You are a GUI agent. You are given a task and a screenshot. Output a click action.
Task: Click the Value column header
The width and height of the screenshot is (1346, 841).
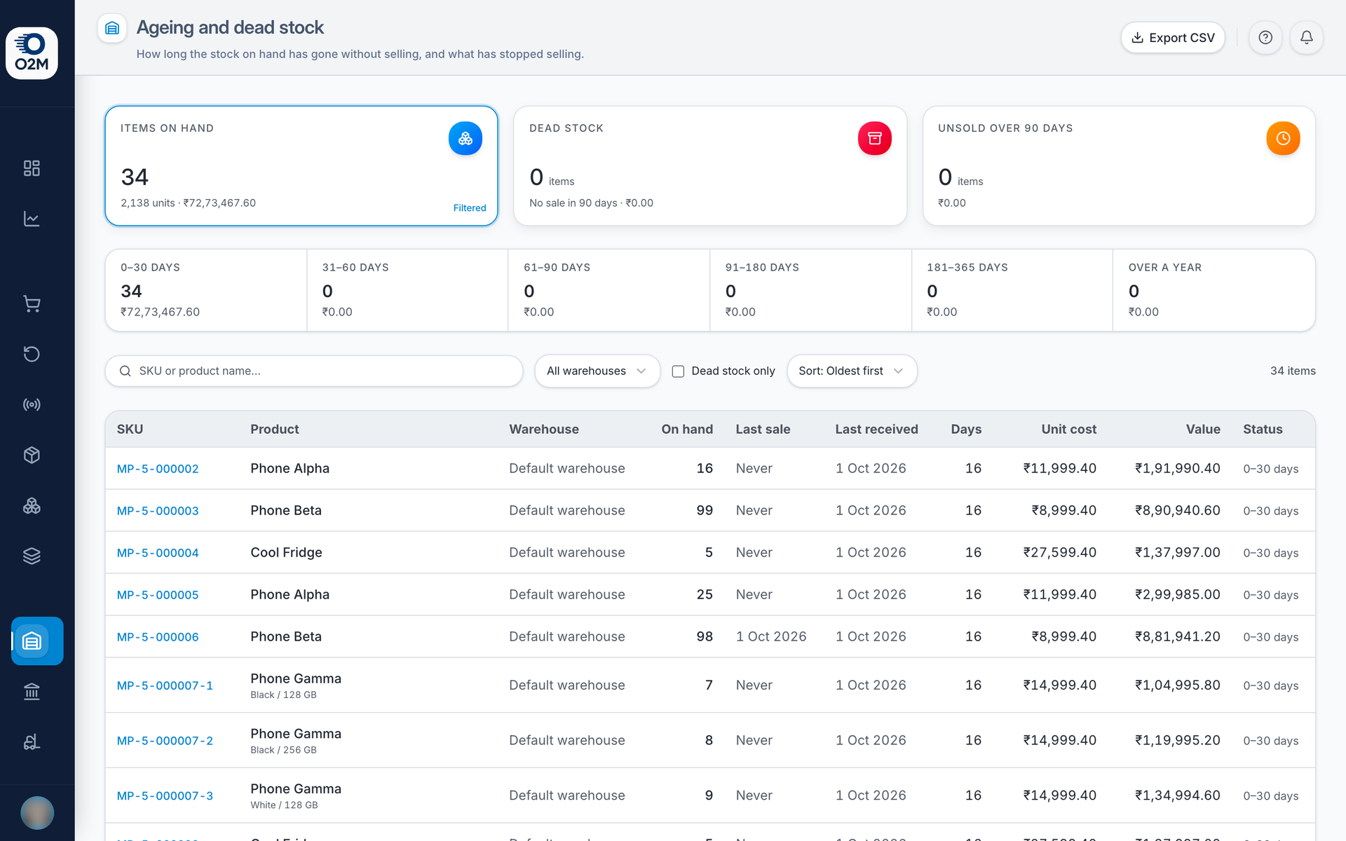point(1203,429)
